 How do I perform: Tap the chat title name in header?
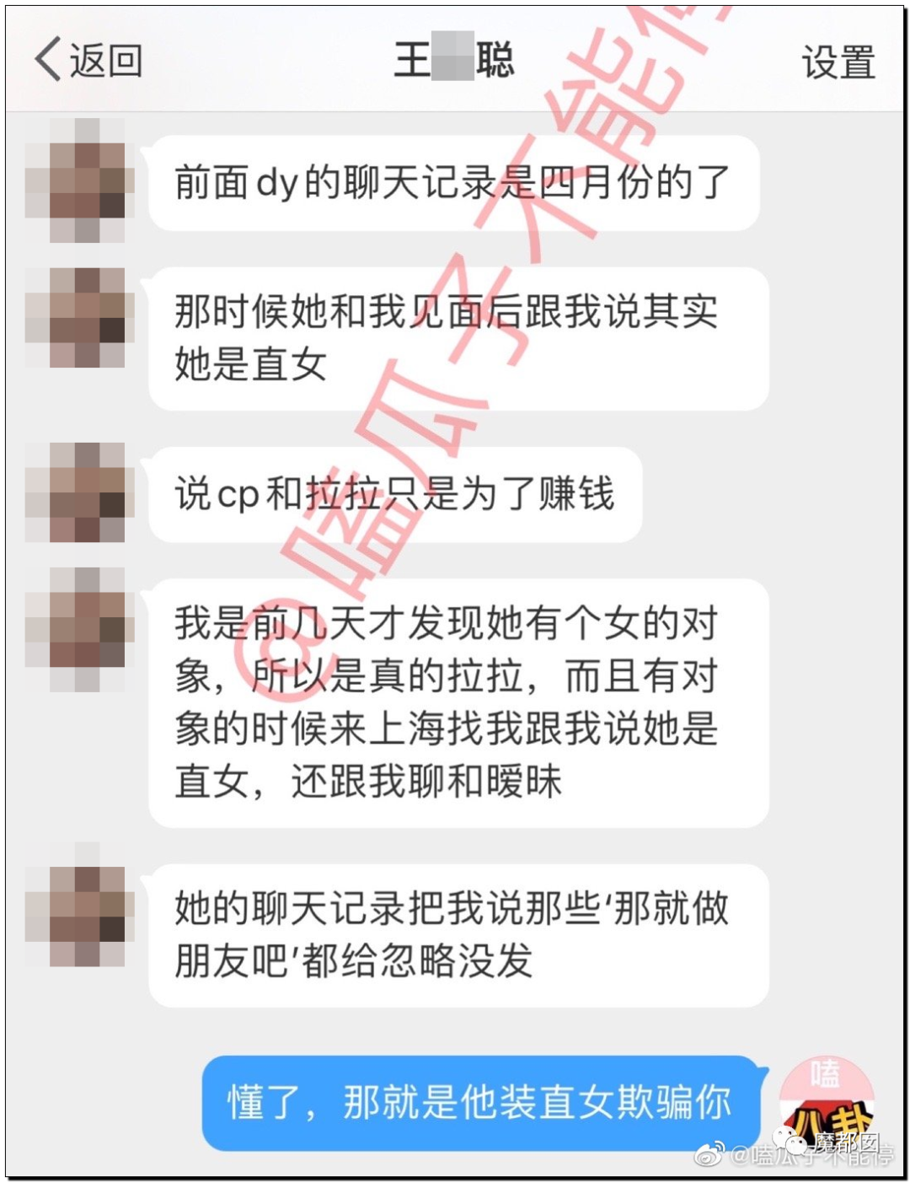[x=453, y=60]
